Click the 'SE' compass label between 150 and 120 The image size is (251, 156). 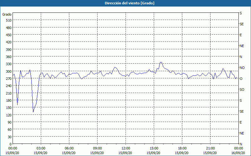click(242, 111)
